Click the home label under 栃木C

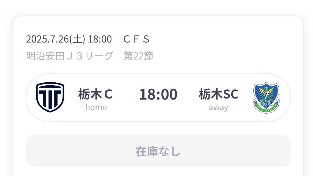96,107
